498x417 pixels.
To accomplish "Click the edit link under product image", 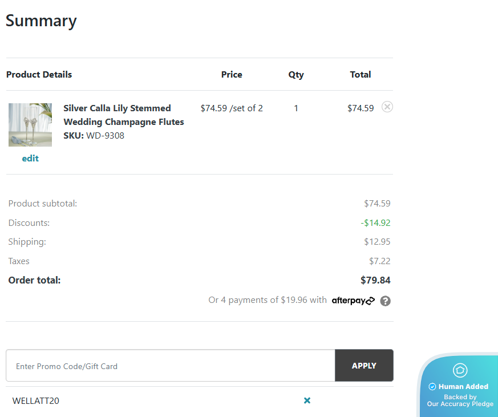I will pyautogui.click(x=30, y=158).
